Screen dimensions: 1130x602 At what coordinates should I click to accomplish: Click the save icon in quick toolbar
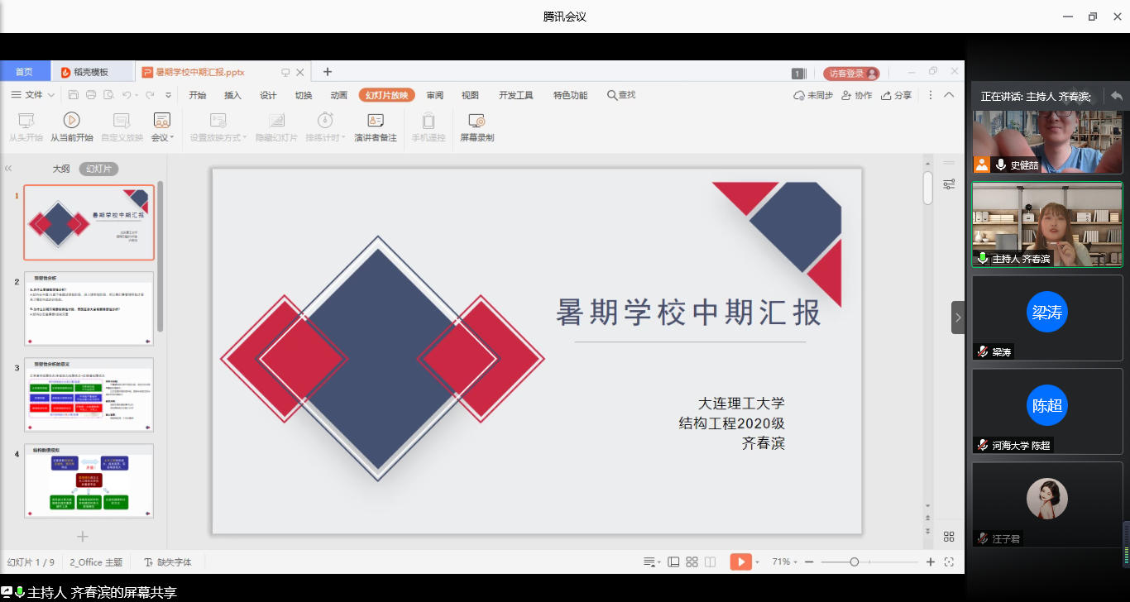74,95
